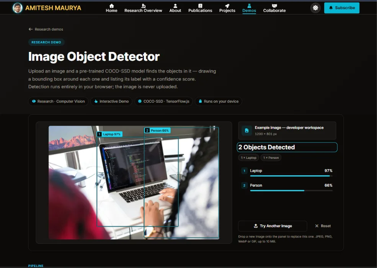Click the image file icon beside Example image
The height and width of the screenshot is (268, 377).
tap(247, 131)
